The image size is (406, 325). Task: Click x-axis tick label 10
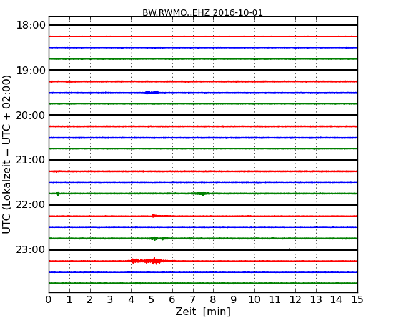click(x=254, y=299)
